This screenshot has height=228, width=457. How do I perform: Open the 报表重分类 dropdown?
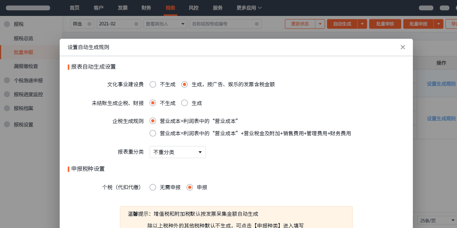(x=177, y=152)
